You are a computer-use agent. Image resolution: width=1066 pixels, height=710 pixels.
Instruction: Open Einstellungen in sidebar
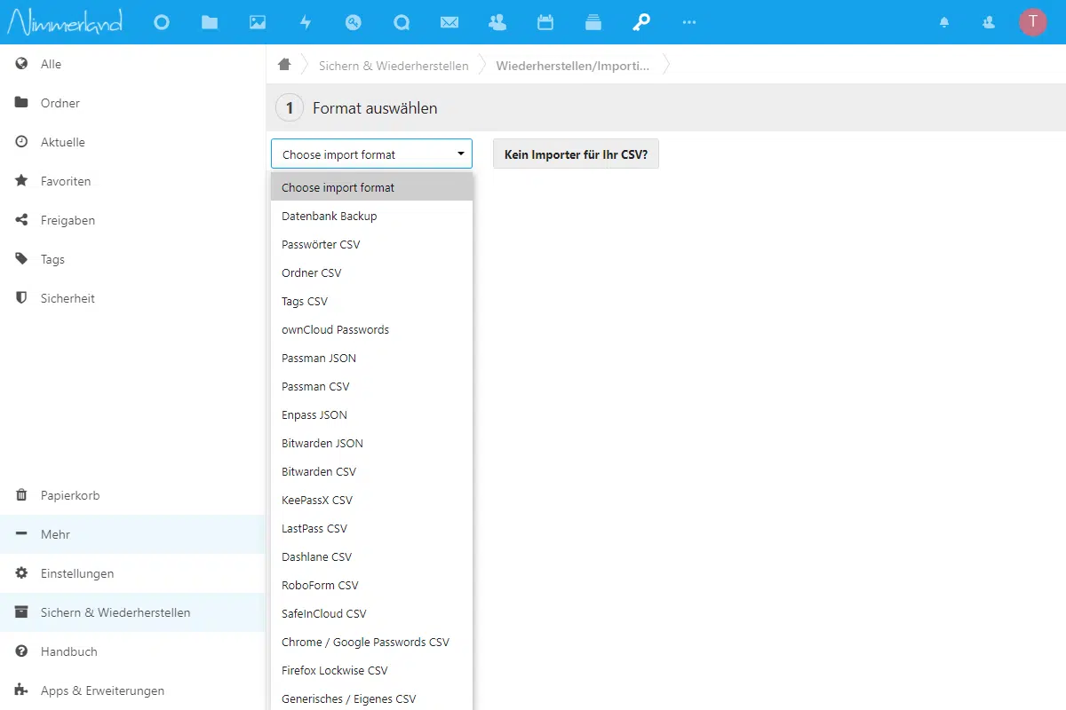[x=133, y=573]
